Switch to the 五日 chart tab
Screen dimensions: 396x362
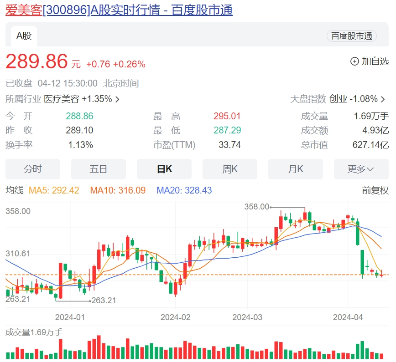point(98,169)
